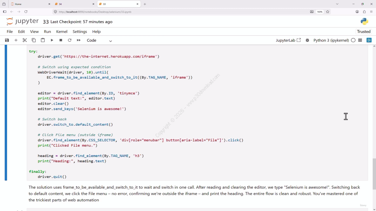This screenshot has width=376, height=211.
Task: Click the comment # Switch back
Action: 52,119
